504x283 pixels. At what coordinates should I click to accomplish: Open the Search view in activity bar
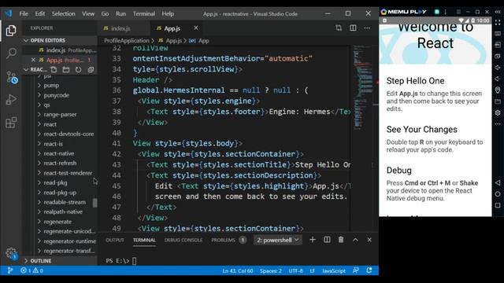[x=11, y=53]
